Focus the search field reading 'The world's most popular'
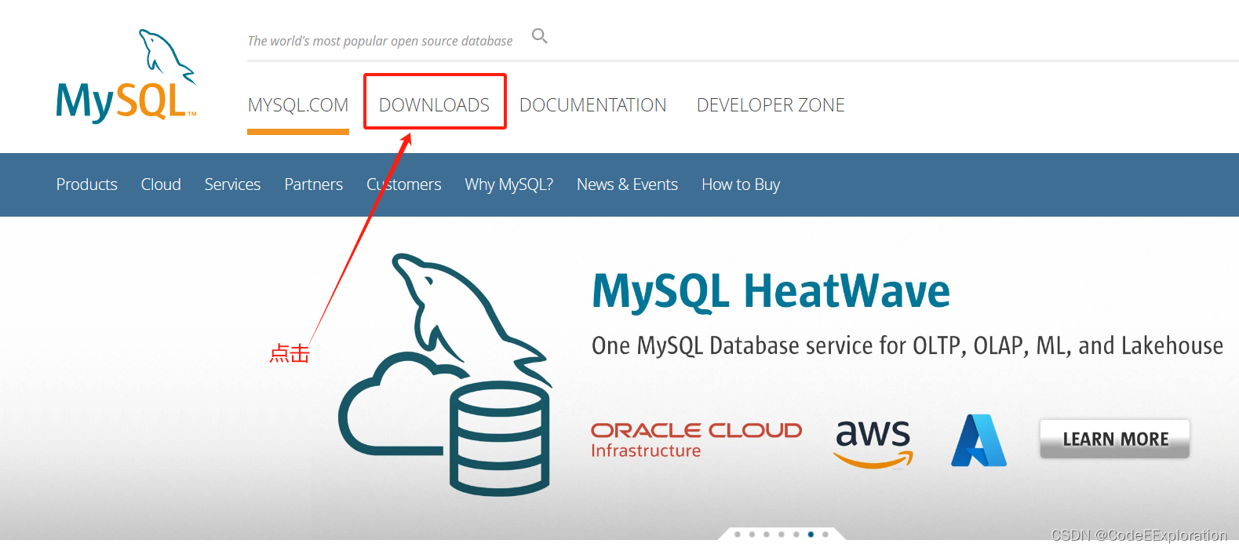Screen dimensions: 1239x551 tap(380, 41)
